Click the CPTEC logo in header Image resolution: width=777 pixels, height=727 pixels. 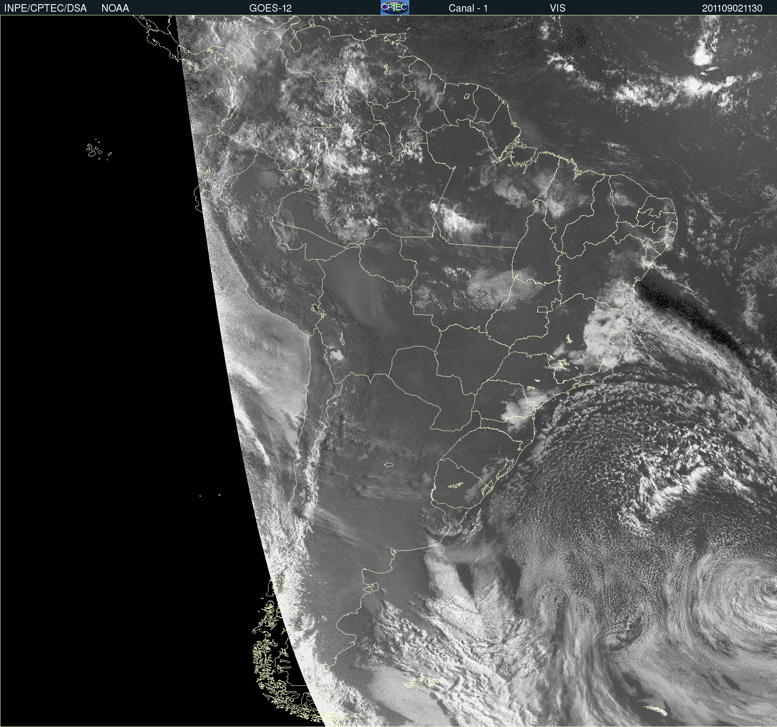tap(395, 7)
